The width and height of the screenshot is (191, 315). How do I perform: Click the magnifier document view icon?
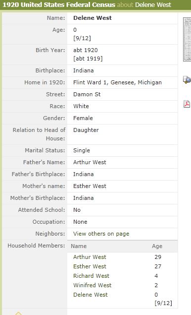point(187,80)
